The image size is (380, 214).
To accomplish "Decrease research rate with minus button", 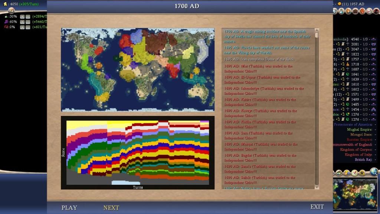I will (x=28, y=17).
